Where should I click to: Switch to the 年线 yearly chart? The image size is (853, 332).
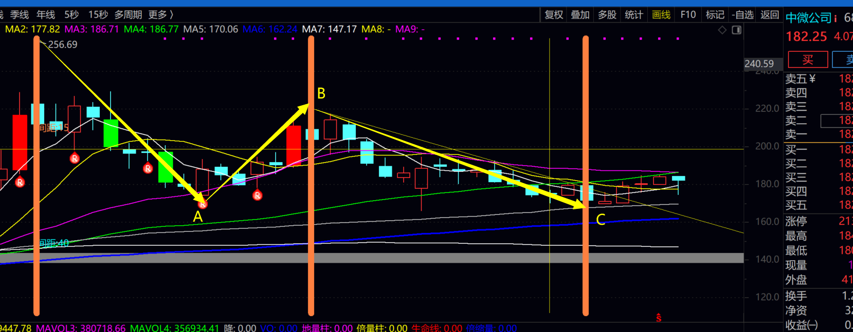(x=46, y=15)
